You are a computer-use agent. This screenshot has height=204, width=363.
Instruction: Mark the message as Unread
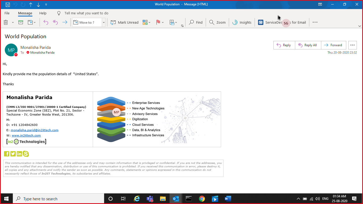click(x=124, y=22)
